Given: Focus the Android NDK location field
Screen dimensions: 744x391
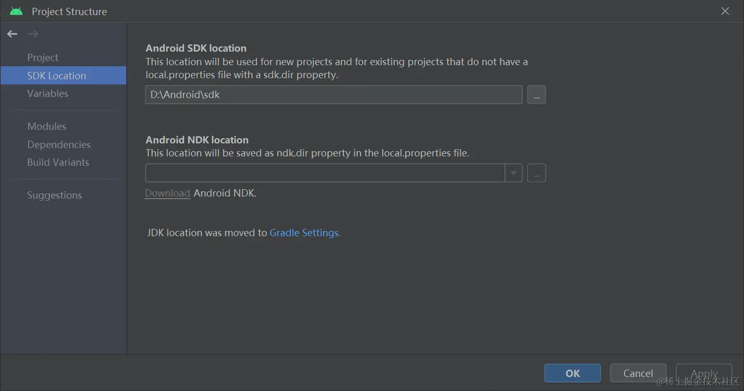Looking at the screenshot, I should [325, 173].
